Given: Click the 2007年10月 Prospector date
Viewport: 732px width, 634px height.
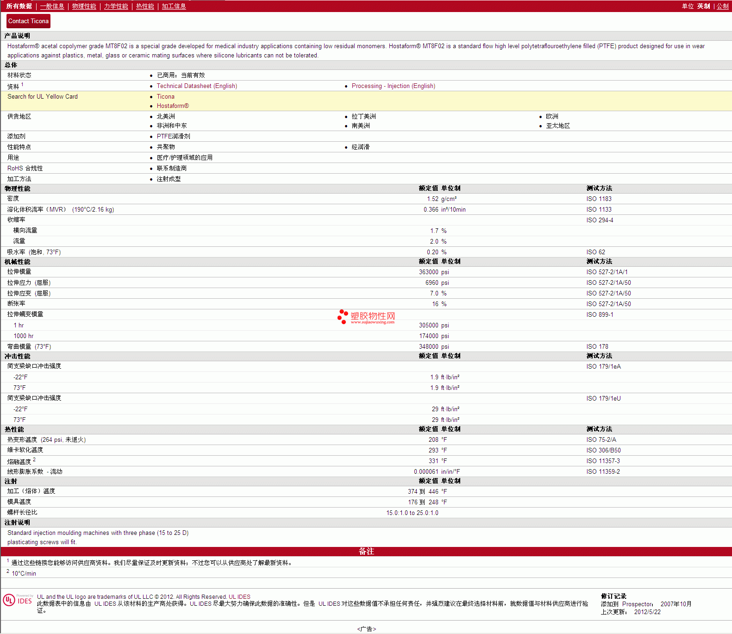Looking at the screenshot, I should pos(676,604).
